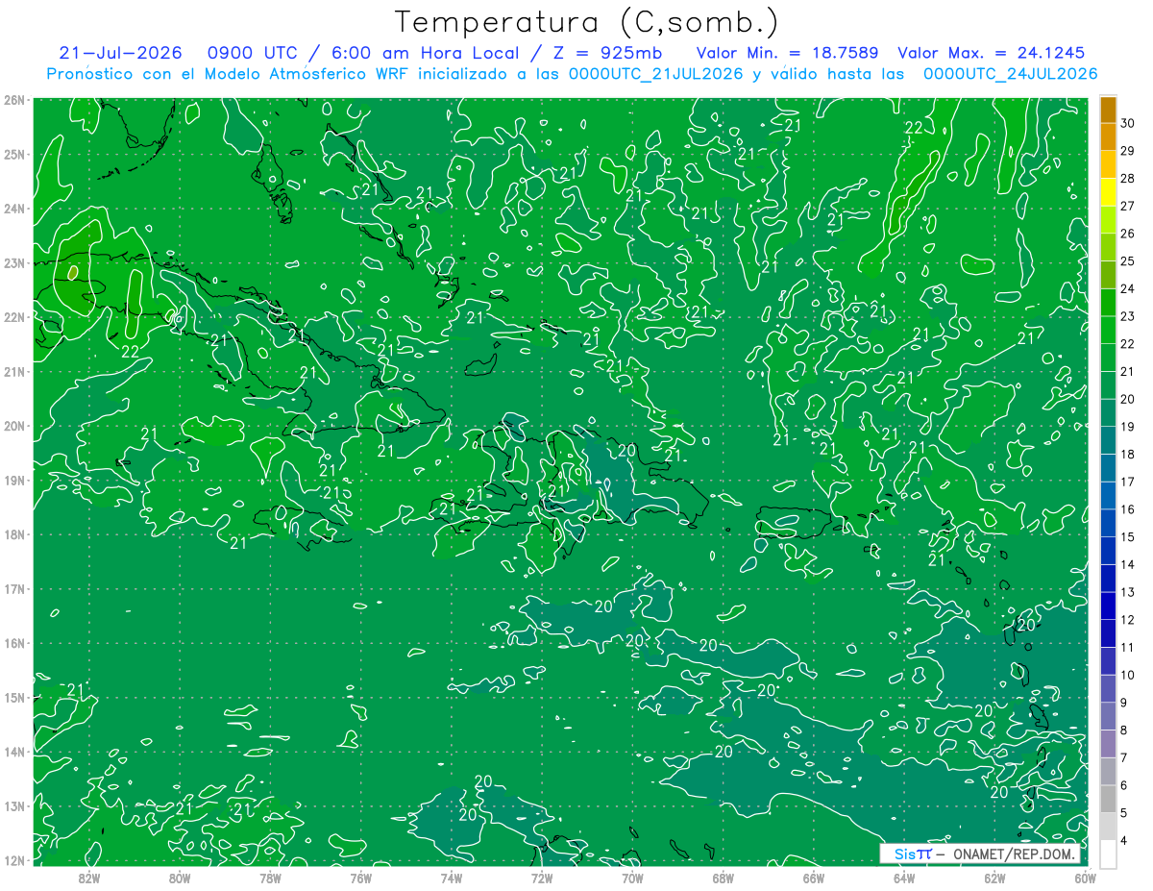The image size is (1153, 891).
Task: Click color scale label '23'
Action: [1128, 315]
